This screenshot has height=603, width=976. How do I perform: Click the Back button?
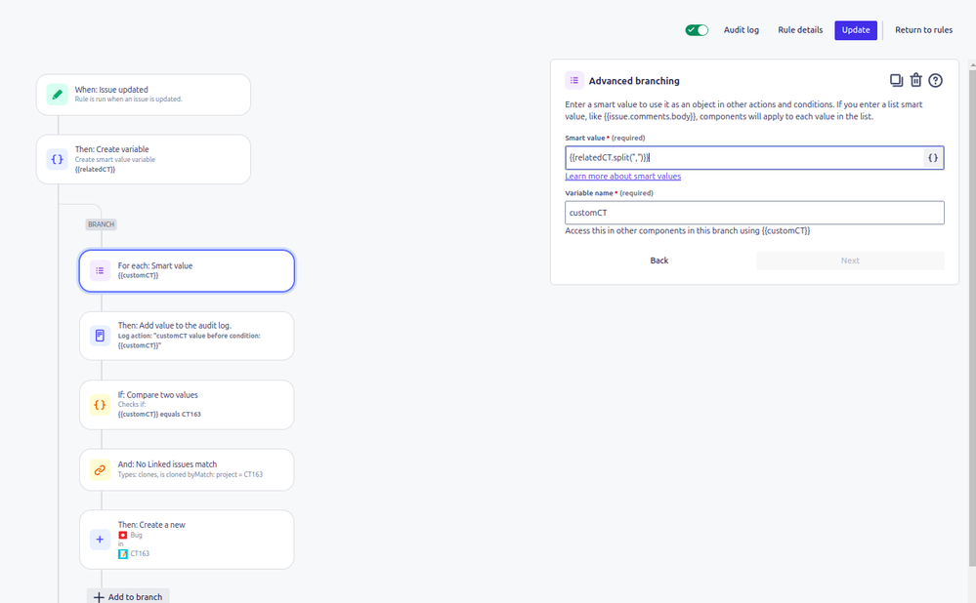[658, 261]
